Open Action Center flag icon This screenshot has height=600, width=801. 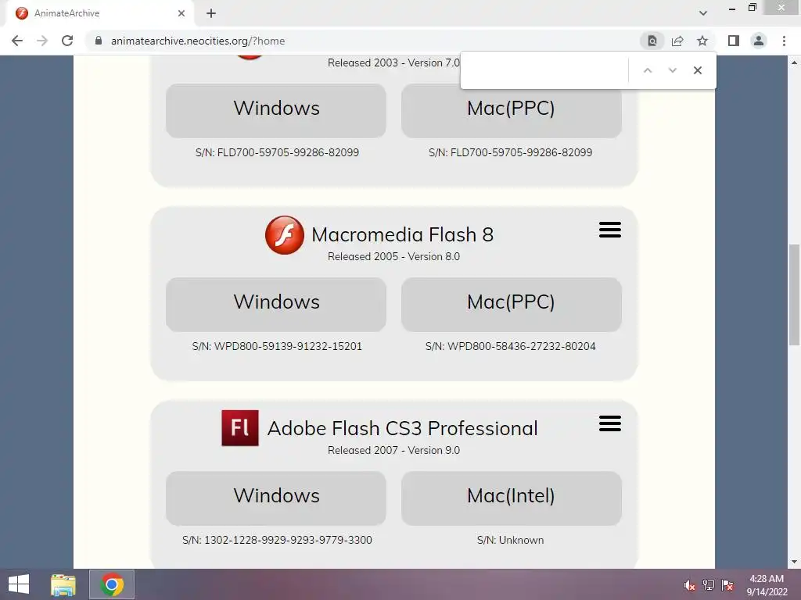(x=727, y=584)
